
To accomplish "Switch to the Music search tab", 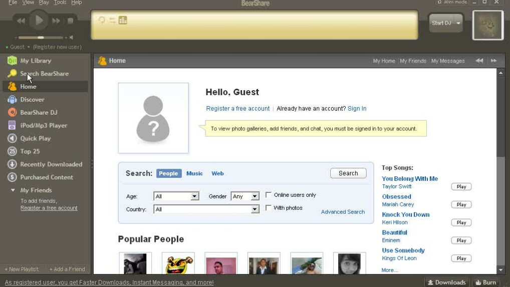I will 194,173.
